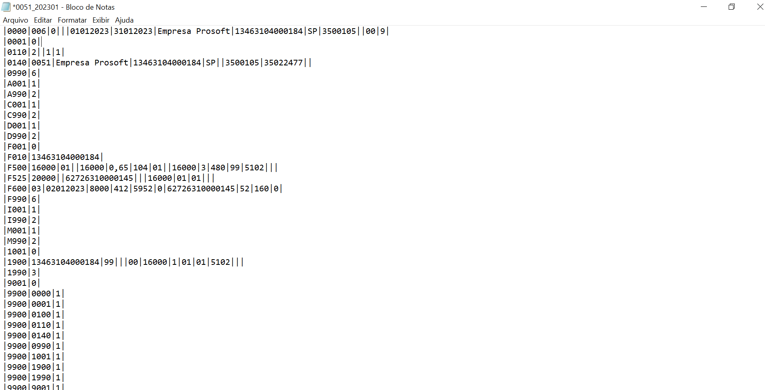Click the 0140 Empresa Prosoft record line
The height and width of the screenshot is (390, 765).
pyautogui.click(x=157, y=63)
